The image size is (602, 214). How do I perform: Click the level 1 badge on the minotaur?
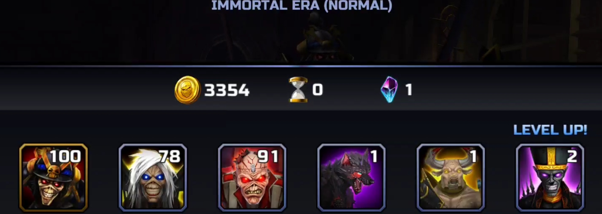[473, 156]
